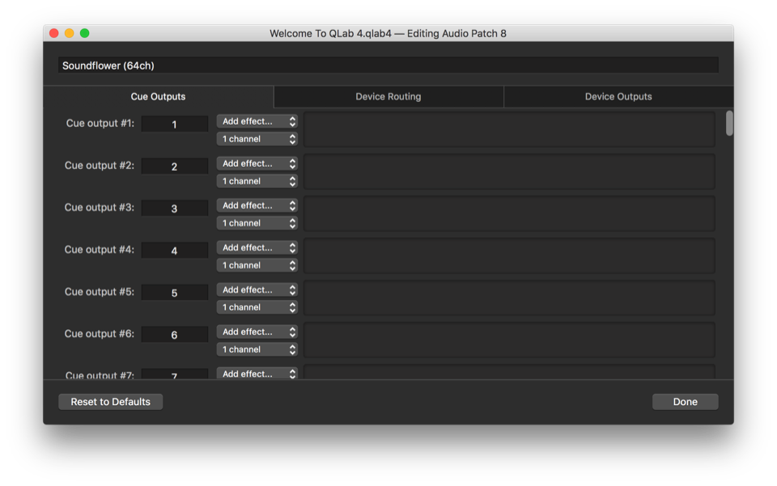Click the Reset to Defaults button

pos(111,402)
